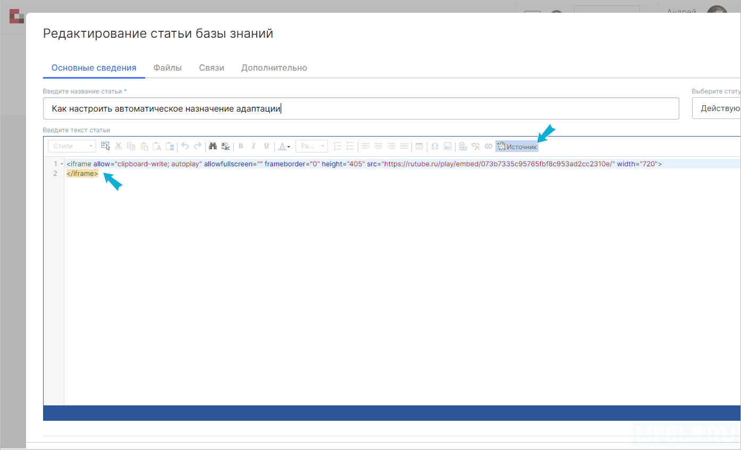Toggle the Источник source view mode

[x=517, y=146]
